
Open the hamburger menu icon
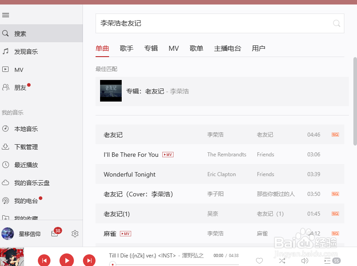[x=6, y=15]
